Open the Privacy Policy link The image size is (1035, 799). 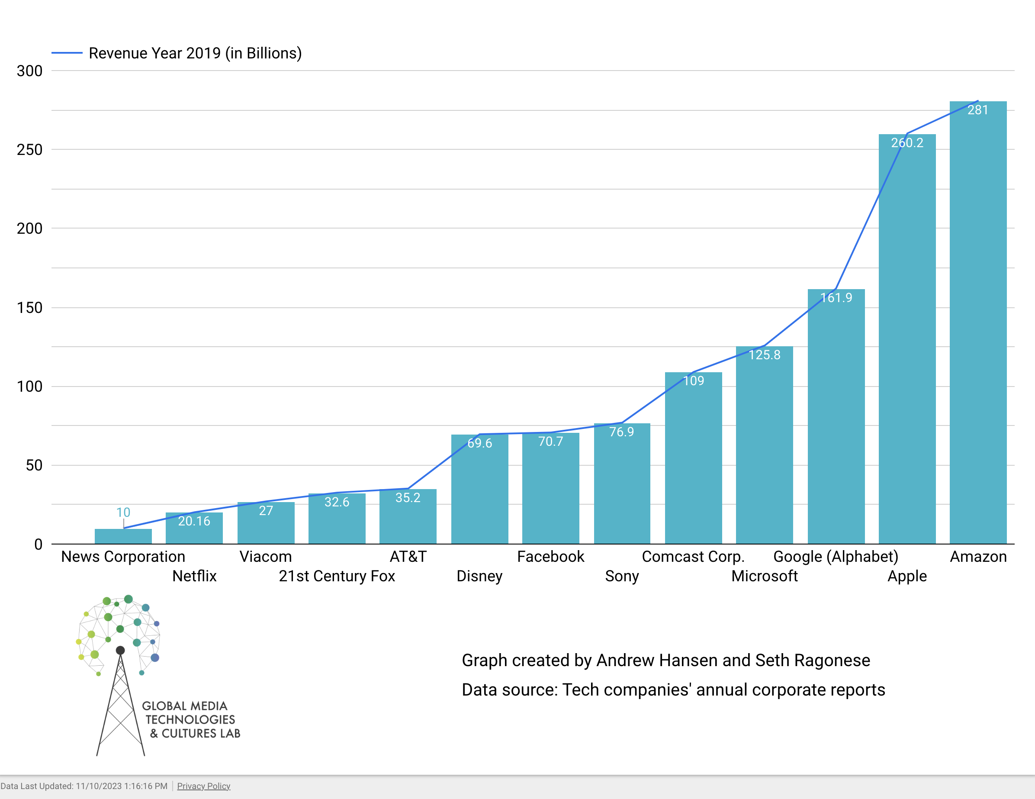point(203,786)
